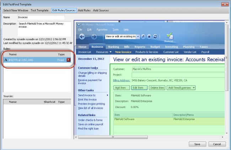Open the File menu in Money
This screenshot has height=150, width=231.
[80, 30]
